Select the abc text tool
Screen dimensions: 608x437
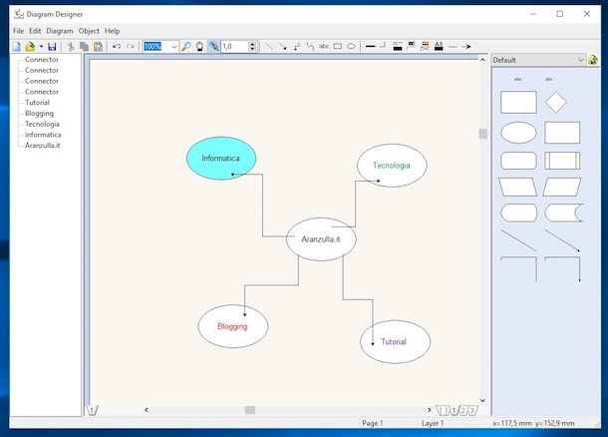point(324,47)
